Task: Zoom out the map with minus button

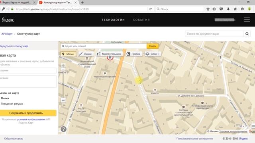Action: click(x=63, y=100)
